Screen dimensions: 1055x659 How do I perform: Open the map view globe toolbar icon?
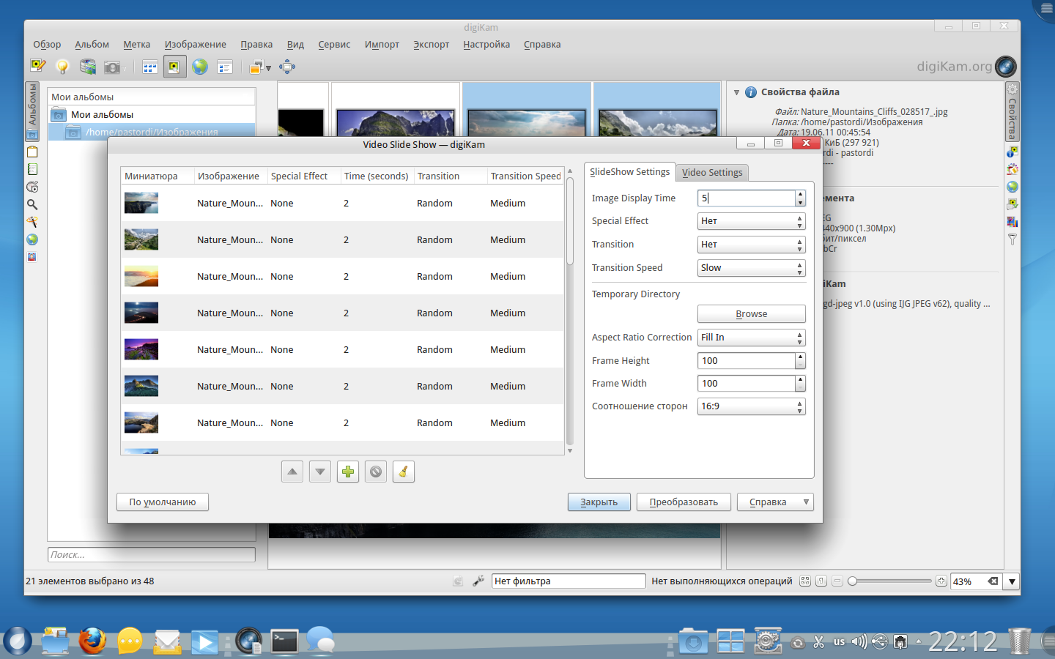click(200, 67)
